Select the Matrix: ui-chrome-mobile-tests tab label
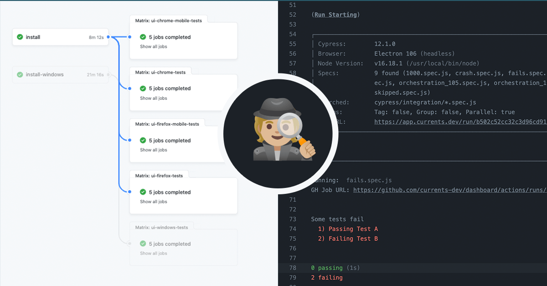This screenshot has height=286, width=547. (168, 20)
